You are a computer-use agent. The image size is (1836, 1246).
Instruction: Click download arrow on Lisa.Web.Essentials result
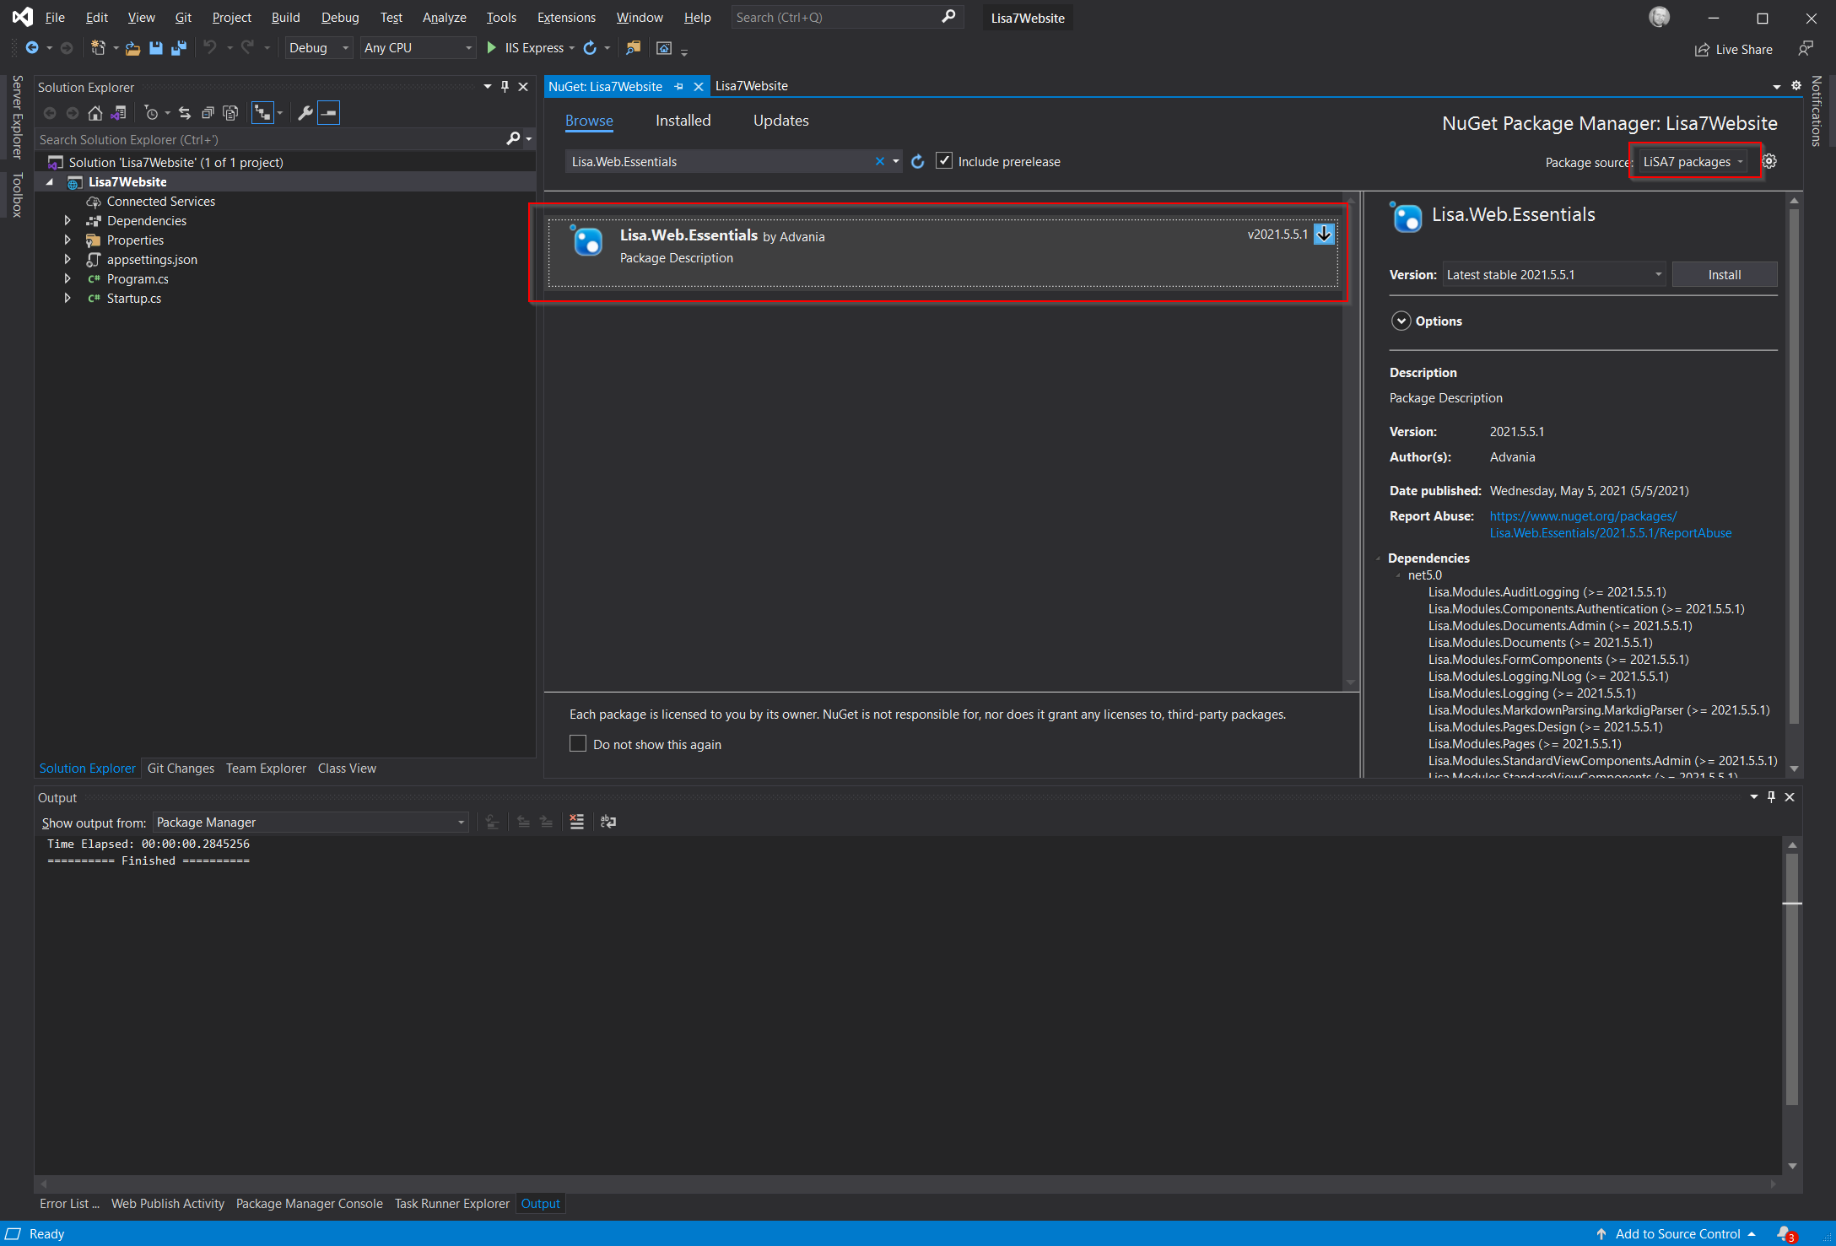click(1325, 235)
